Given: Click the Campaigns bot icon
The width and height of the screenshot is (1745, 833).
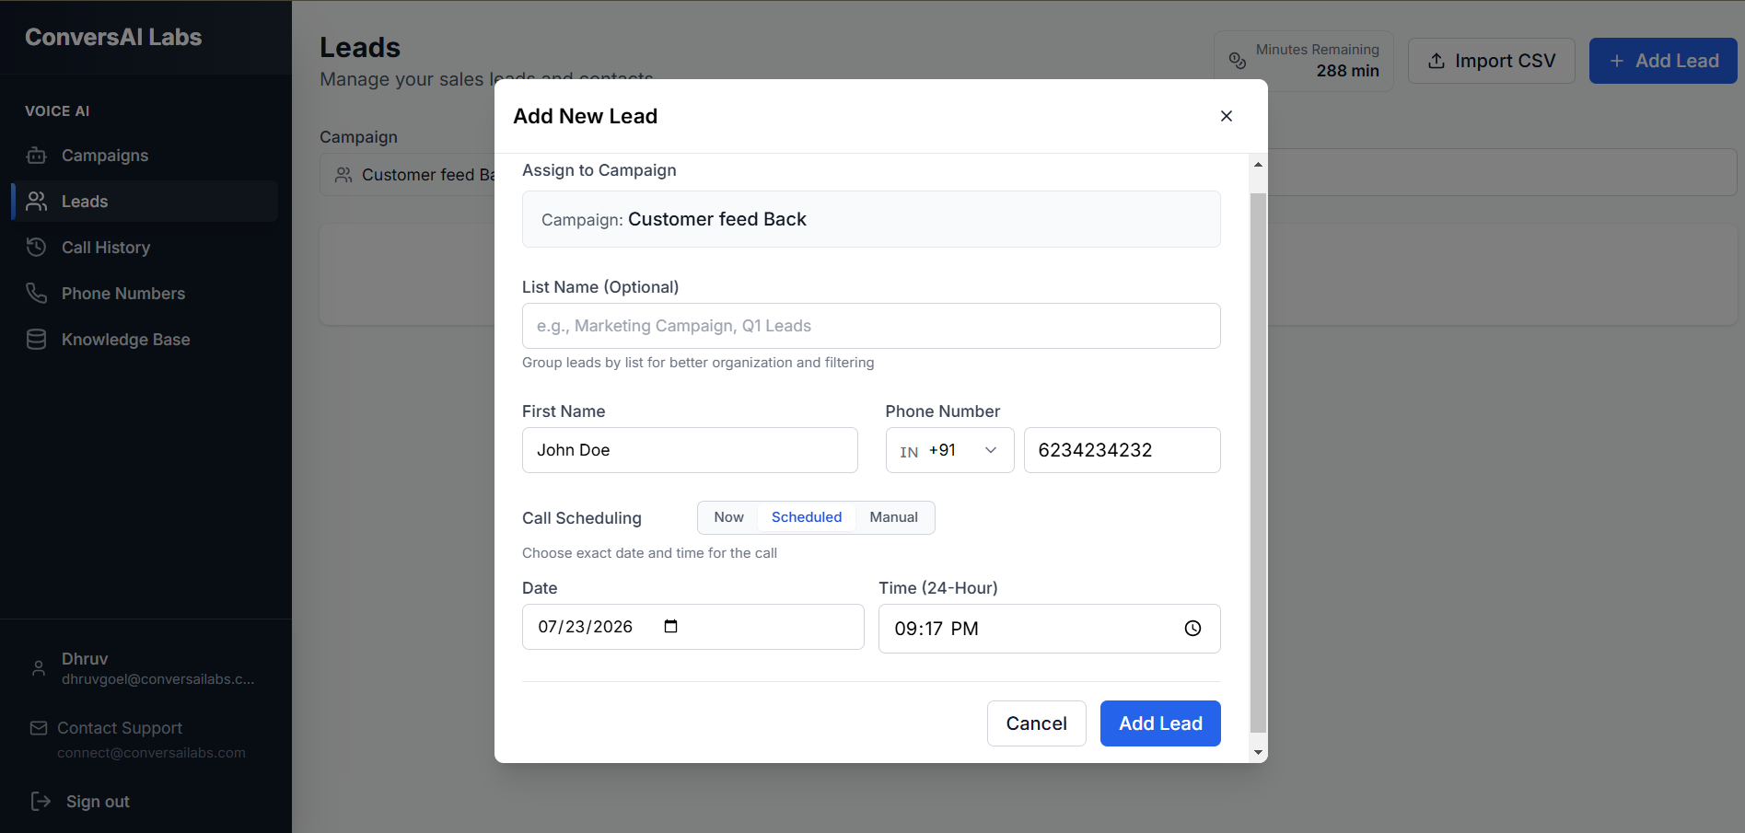Looking at the screenshot, I should (37, 156).
